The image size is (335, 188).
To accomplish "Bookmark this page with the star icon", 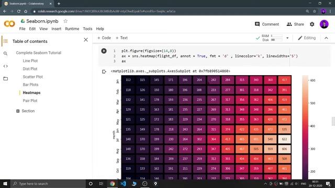I will click(315, 11).
